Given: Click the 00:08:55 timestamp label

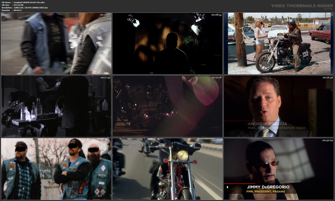Looking at the screenshot, I should (217, 15).
